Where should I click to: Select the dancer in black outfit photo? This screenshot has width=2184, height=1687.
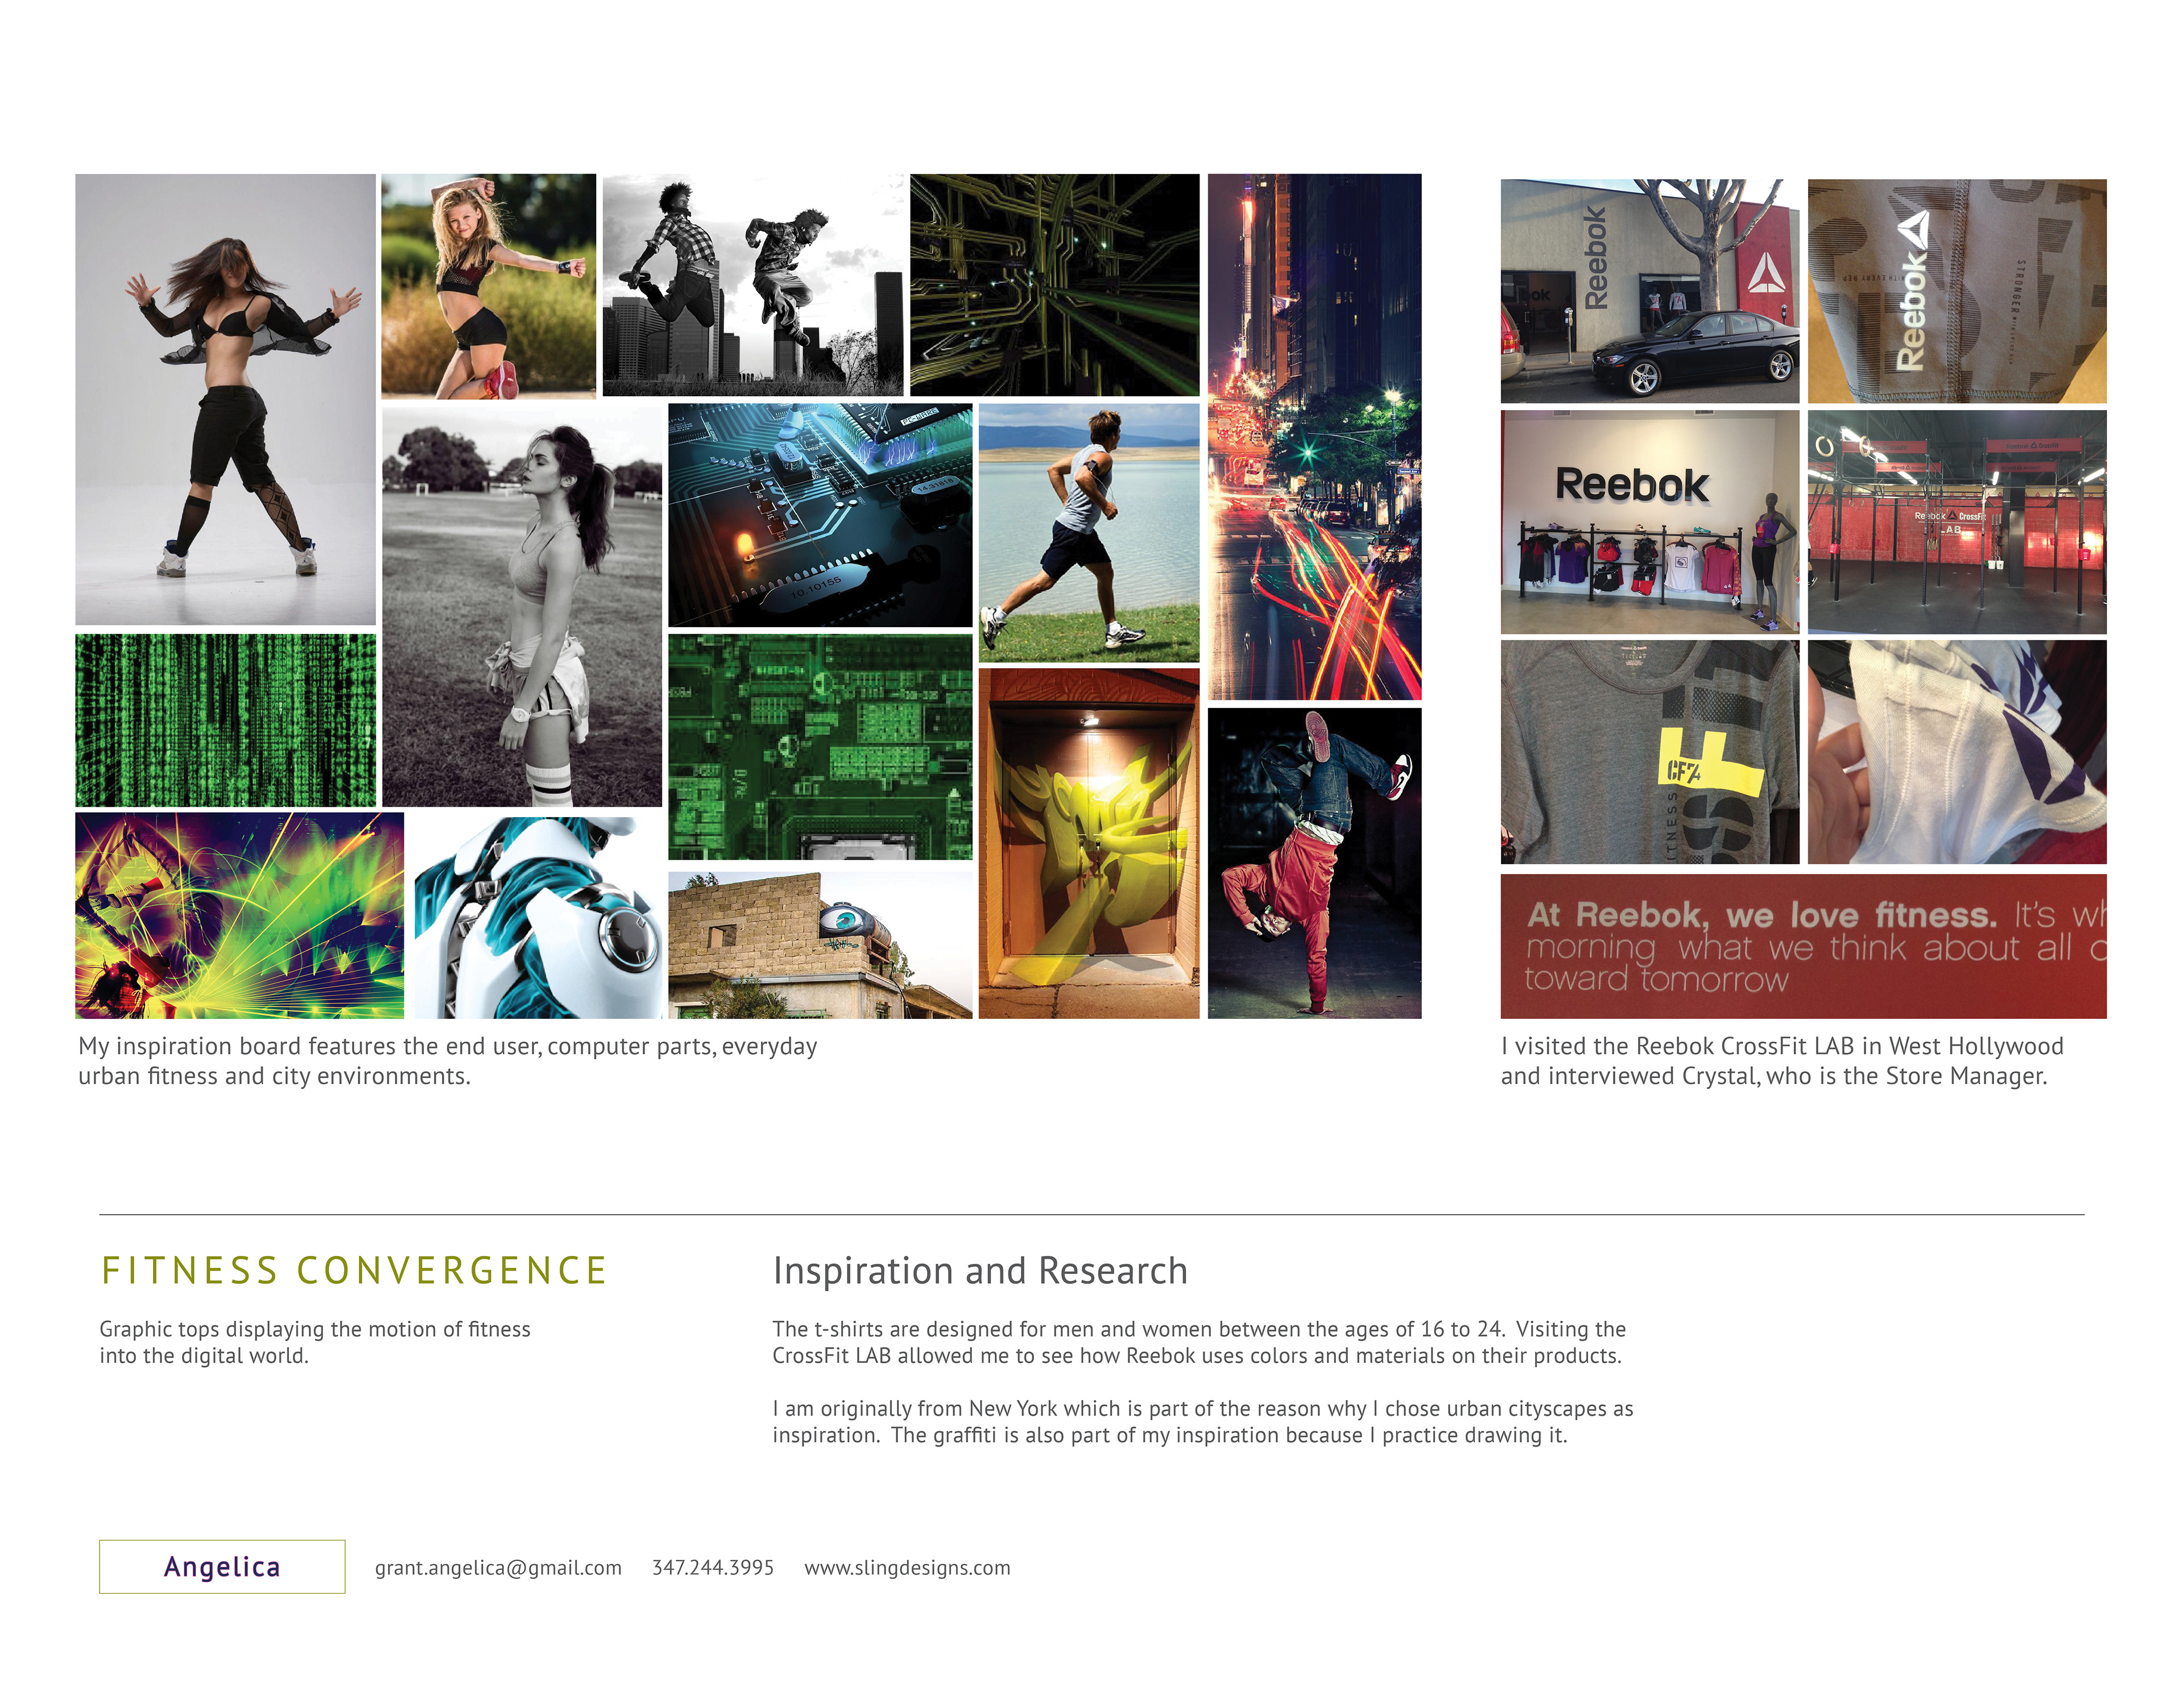pyautogui.click(x=225, y=399)
